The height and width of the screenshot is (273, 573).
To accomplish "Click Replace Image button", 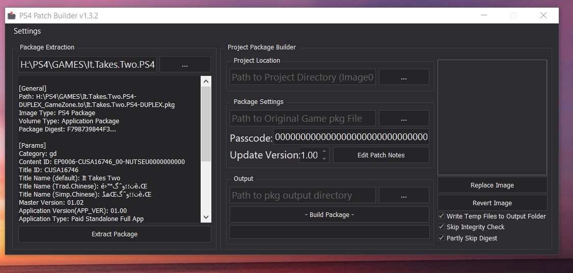I will (492, 185).
